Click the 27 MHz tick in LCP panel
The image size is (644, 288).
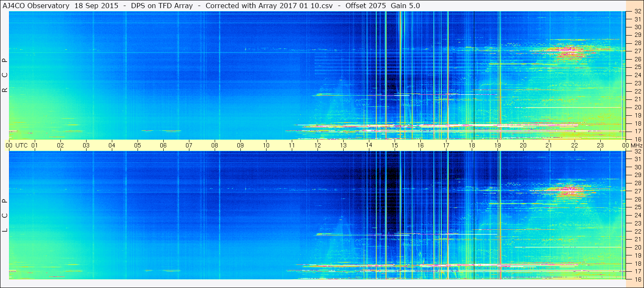[638, 191]
